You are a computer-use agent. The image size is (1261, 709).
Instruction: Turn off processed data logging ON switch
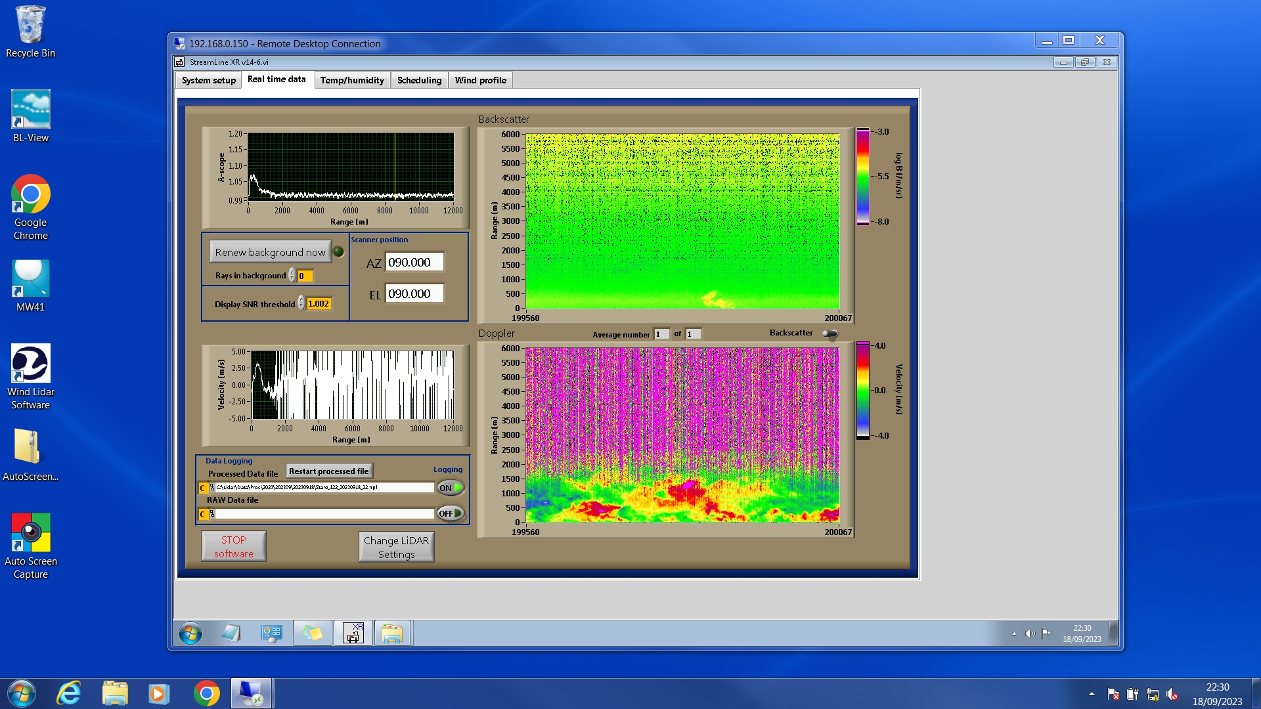pyautogui.click(x=451, y=488)
